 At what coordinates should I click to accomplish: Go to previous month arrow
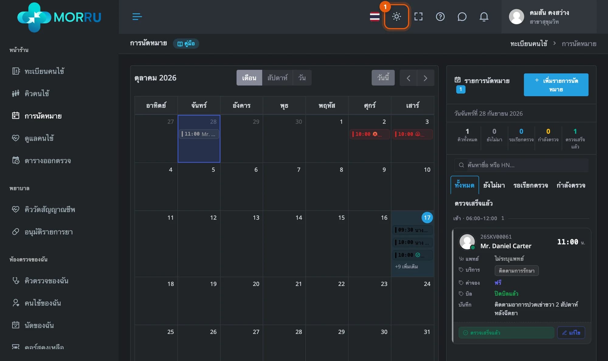pos(408,78)
